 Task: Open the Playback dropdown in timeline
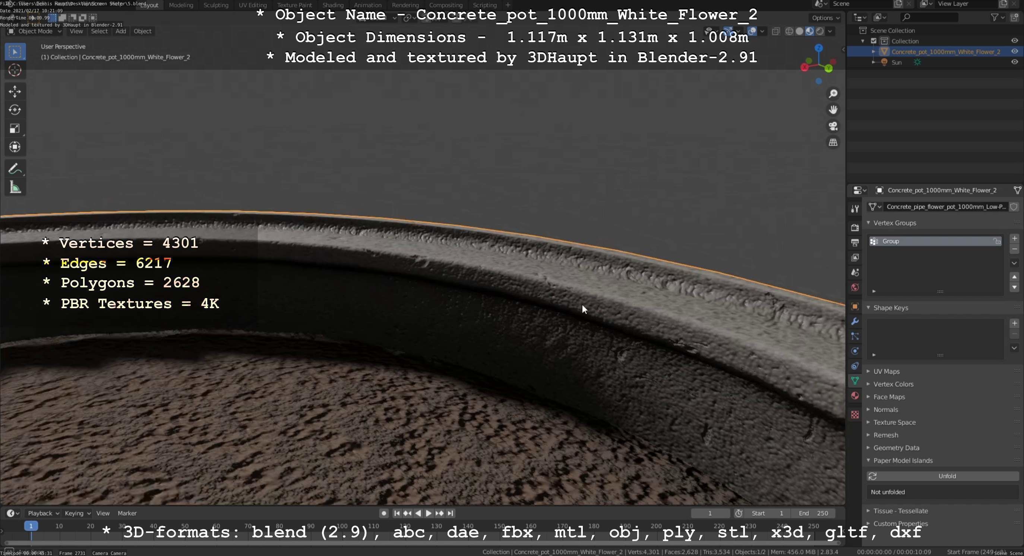43,513
